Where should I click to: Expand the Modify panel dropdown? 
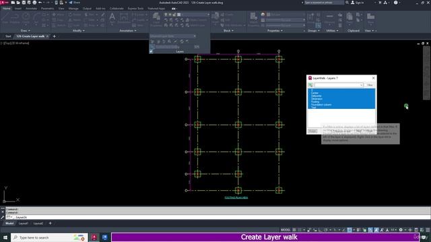(x=78, y=31)
